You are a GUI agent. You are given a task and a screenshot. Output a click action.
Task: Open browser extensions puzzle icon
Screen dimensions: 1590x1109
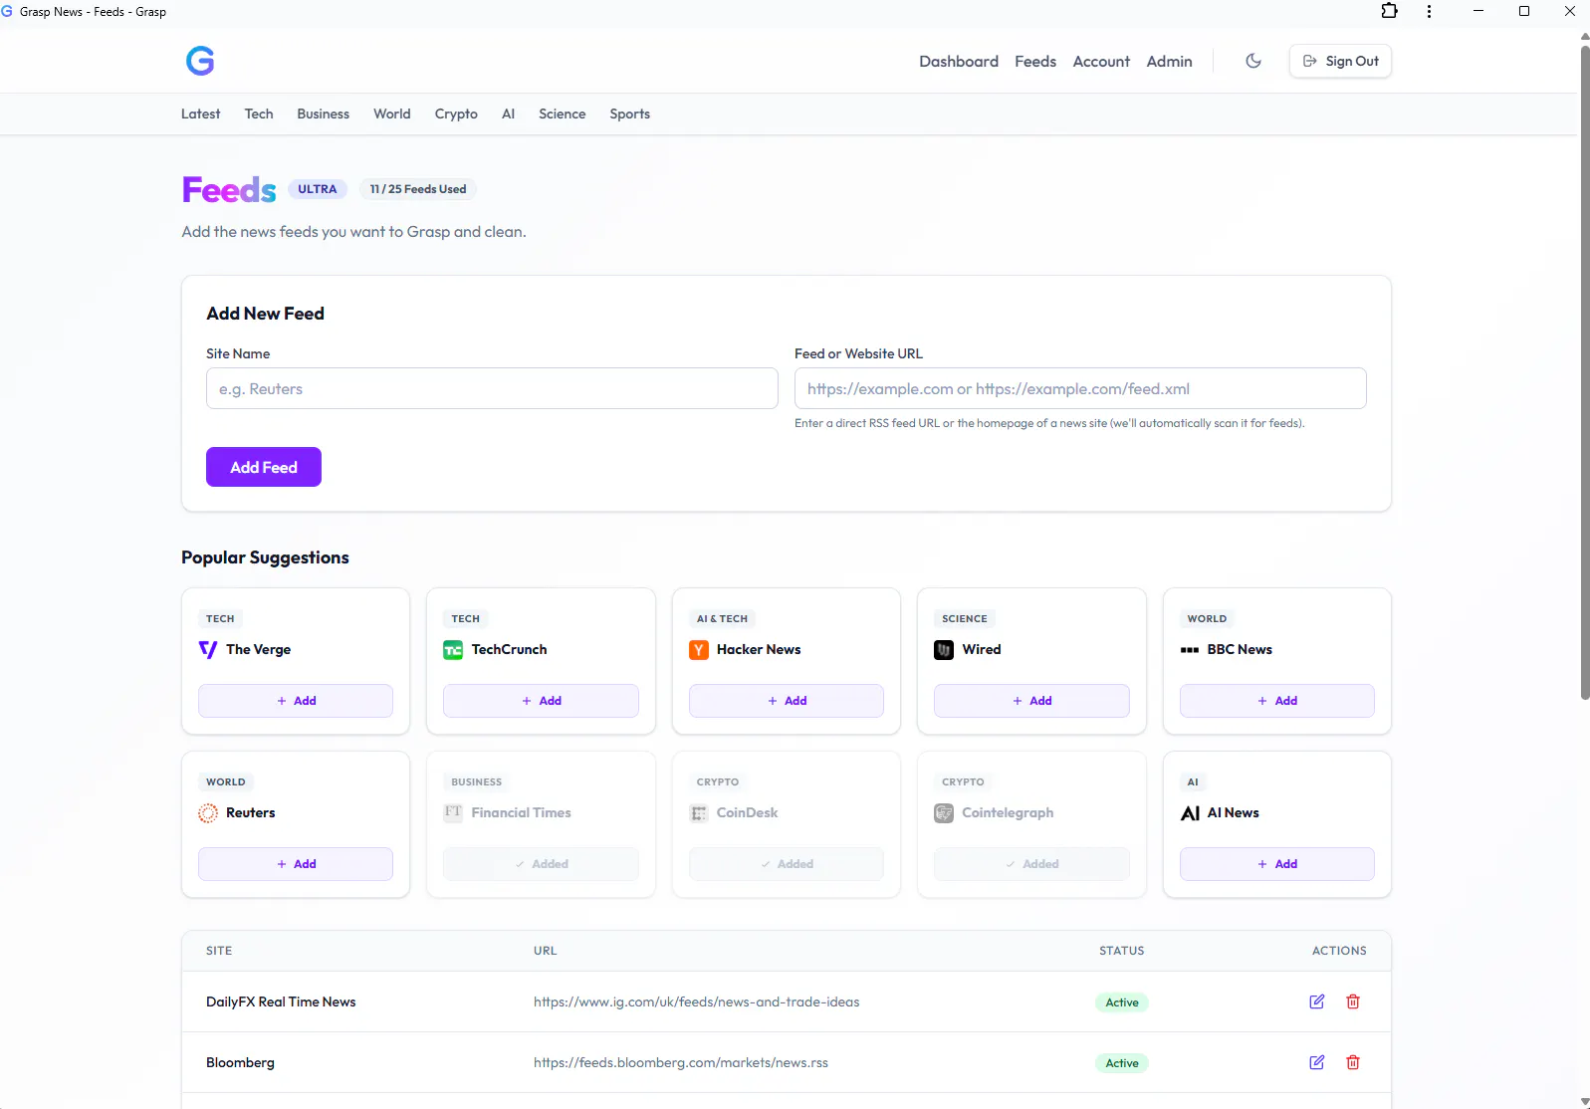coord(1389,11)
